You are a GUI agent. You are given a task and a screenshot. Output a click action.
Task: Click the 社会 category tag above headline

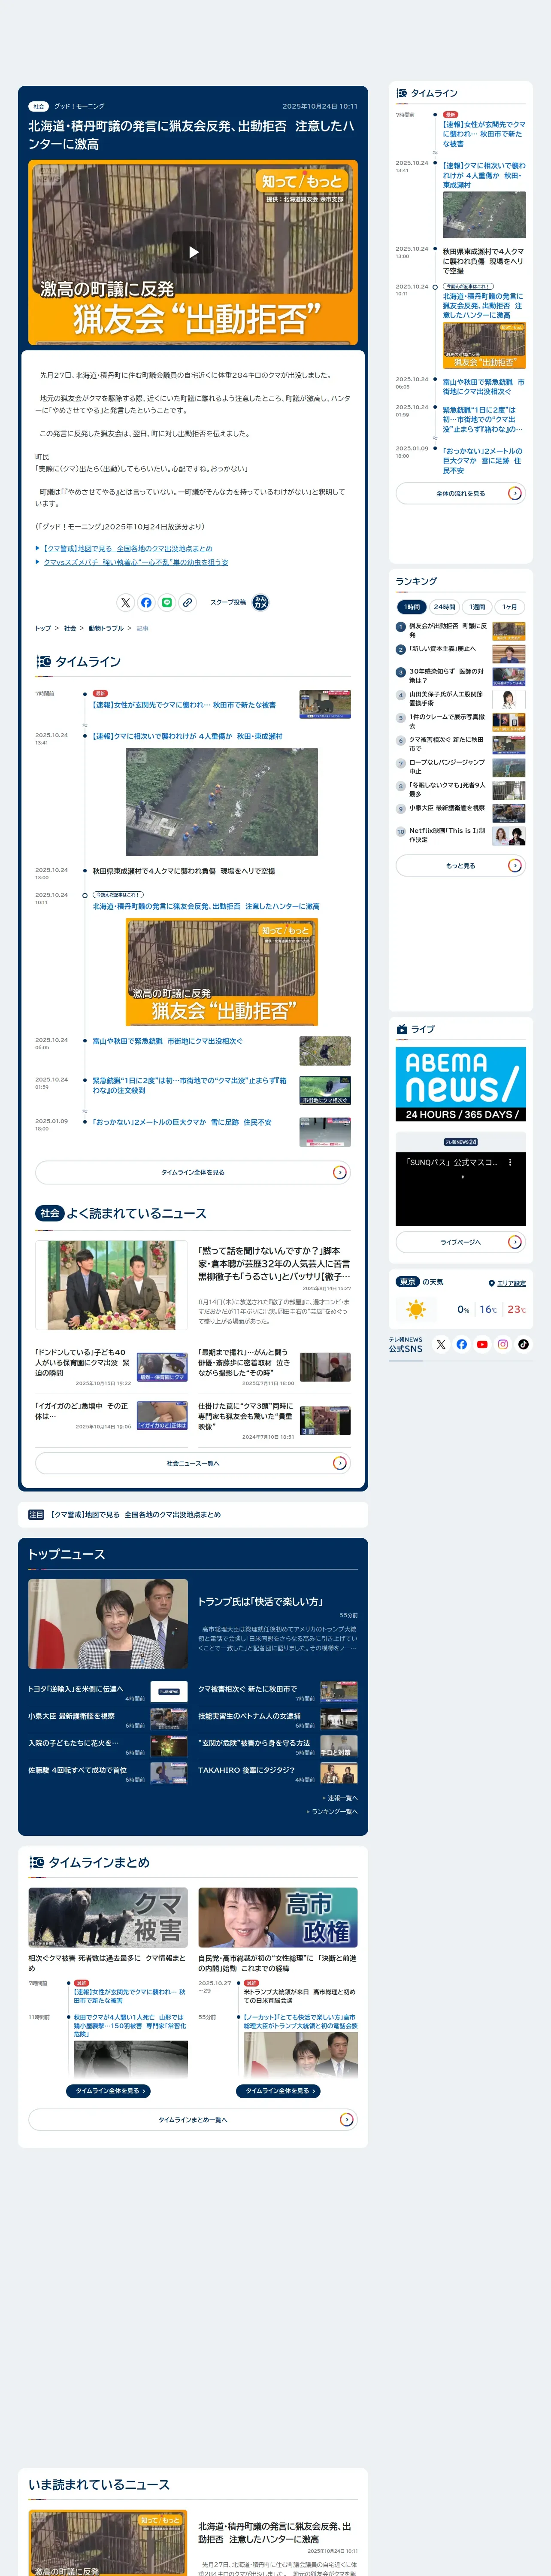pos(38,106)
